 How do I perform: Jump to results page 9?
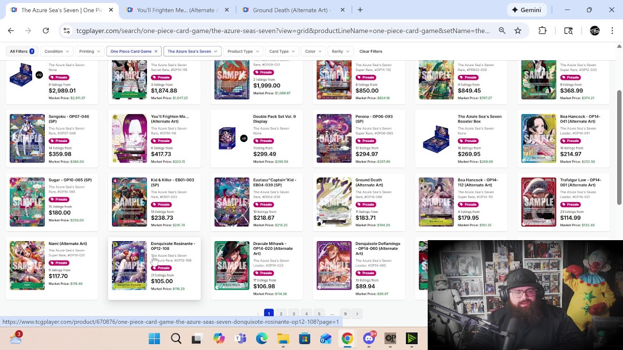click(x=345, y=314)
